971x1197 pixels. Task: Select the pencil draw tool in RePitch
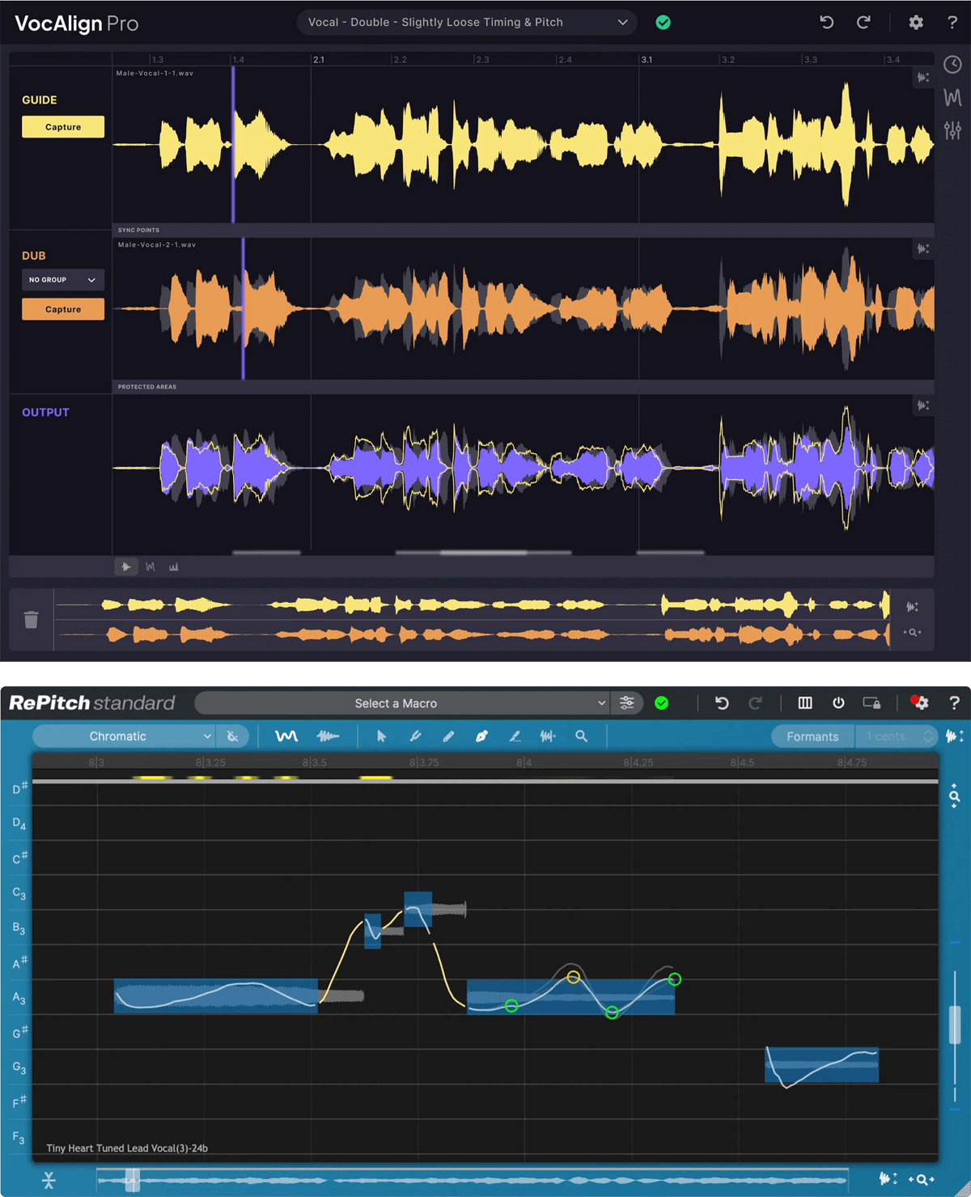[x=448, y=736]
